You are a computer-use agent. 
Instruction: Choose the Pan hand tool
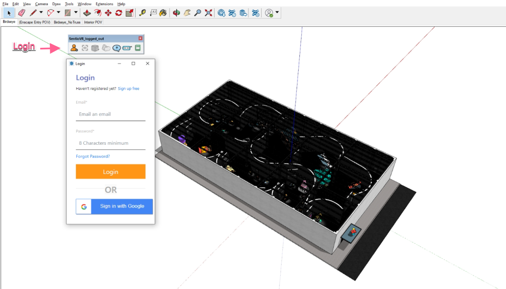[187, 13]
